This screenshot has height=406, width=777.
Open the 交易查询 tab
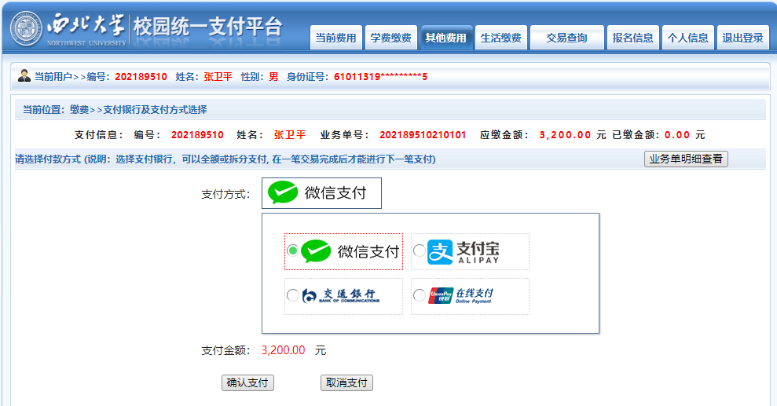coord(566,38)
